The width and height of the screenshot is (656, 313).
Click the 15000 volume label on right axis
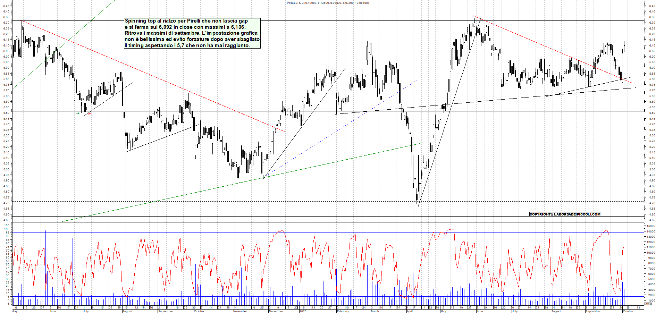(650, 226)
